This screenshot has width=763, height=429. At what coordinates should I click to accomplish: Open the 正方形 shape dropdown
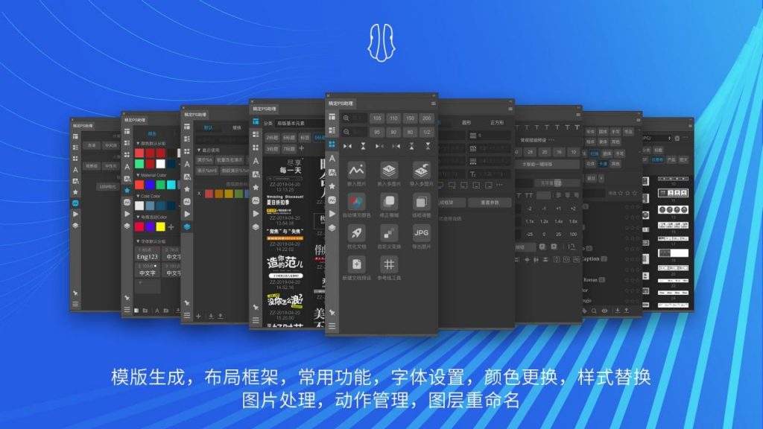pyautogui.click(x=498, y=123)
